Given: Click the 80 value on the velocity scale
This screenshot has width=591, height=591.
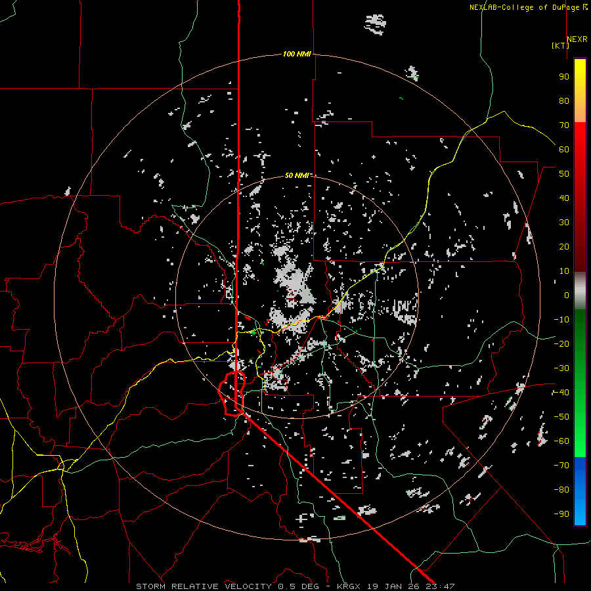Looking at the screenshot, I should coord(564,101).
